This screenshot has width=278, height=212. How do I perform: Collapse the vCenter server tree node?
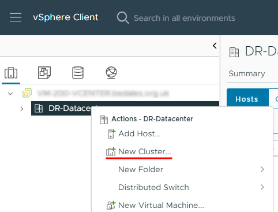(10, 94)
